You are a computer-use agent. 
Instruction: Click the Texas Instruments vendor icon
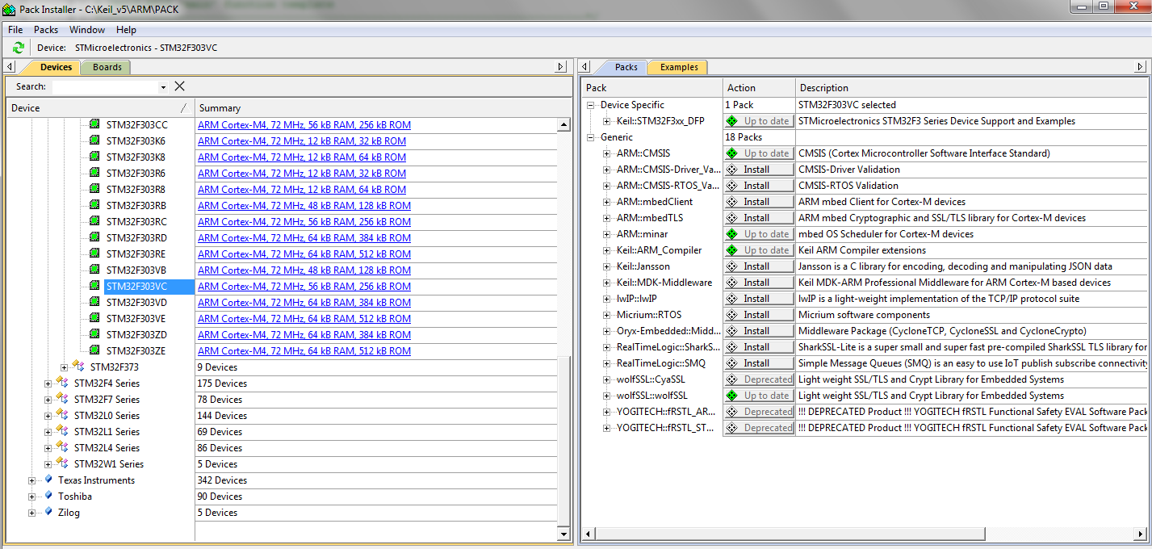(x=48, y=480)
